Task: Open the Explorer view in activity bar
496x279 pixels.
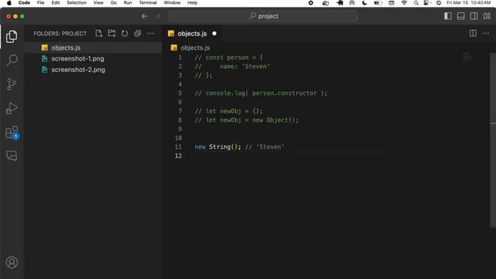Action: coord(12,36)
